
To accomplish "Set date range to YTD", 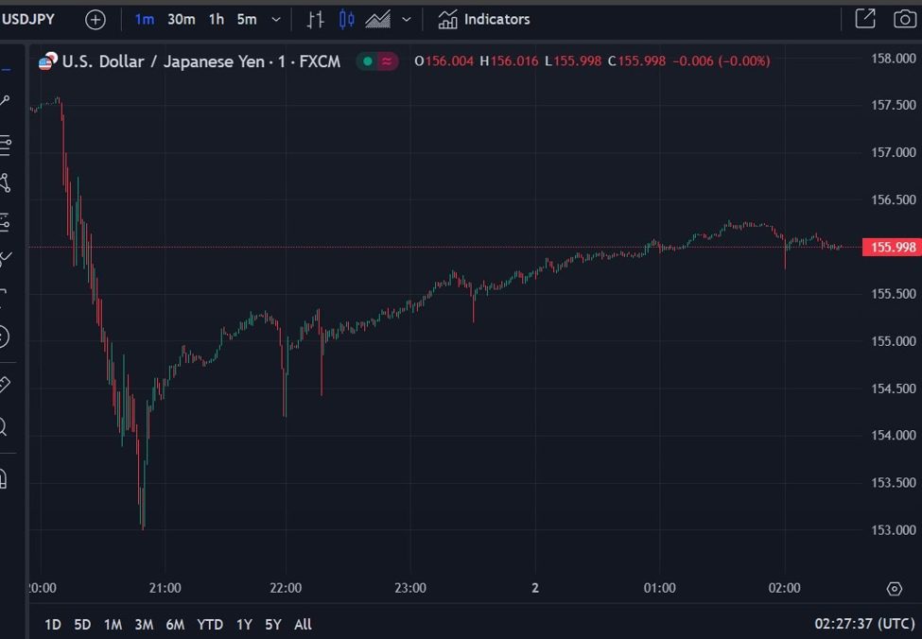I will click(210, 624).
